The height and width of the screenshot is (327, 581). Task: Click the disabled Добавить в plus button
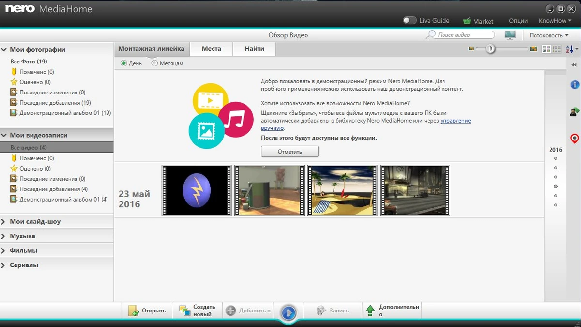click(248, 311)
